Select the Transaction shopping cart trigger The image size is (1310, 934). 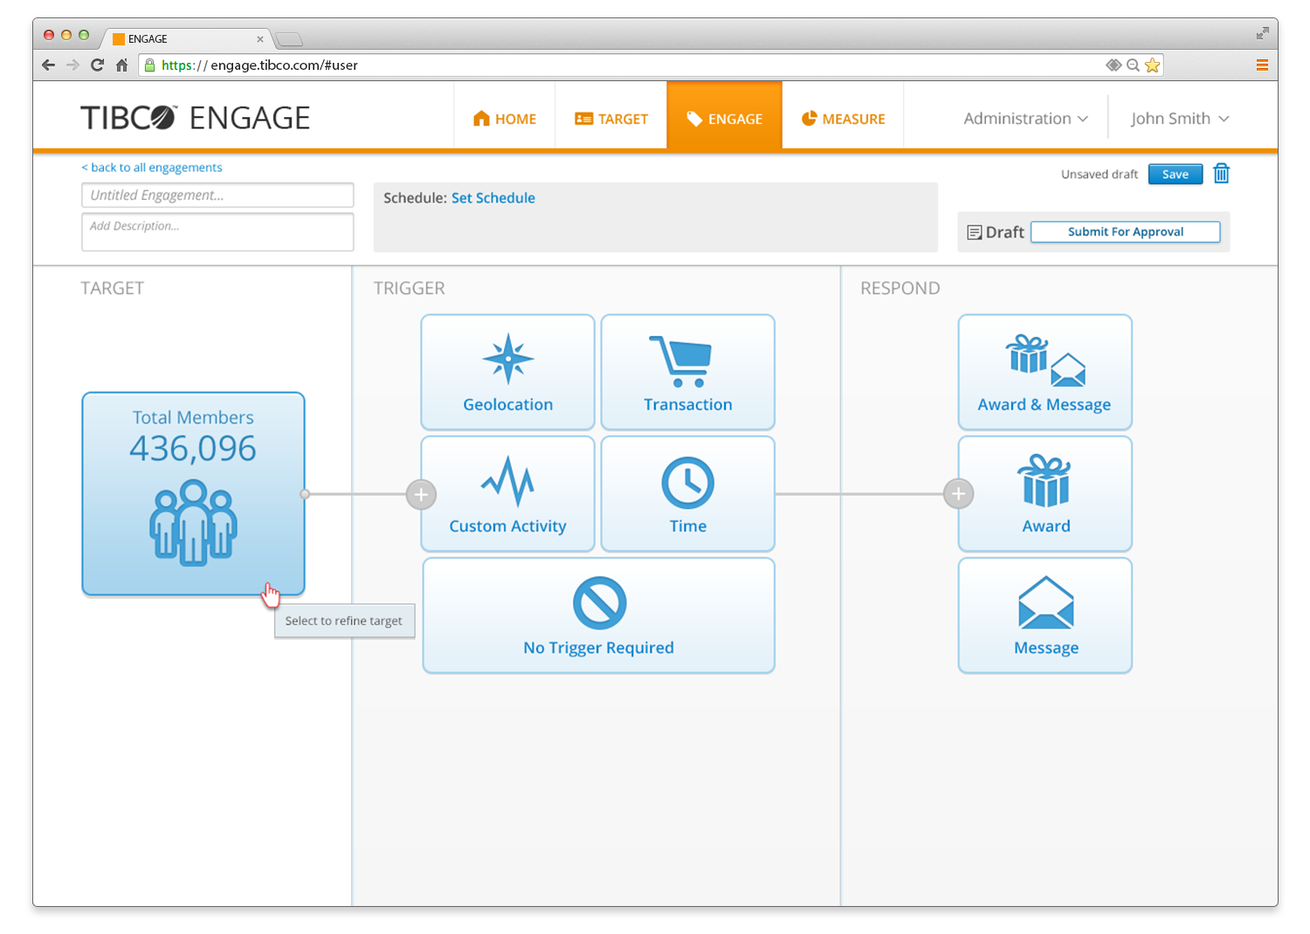687,372
